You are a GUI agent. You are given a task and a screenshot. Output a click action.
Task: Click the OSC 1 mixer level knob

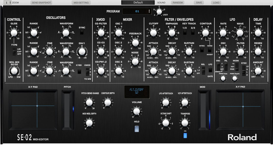point(119,33)
